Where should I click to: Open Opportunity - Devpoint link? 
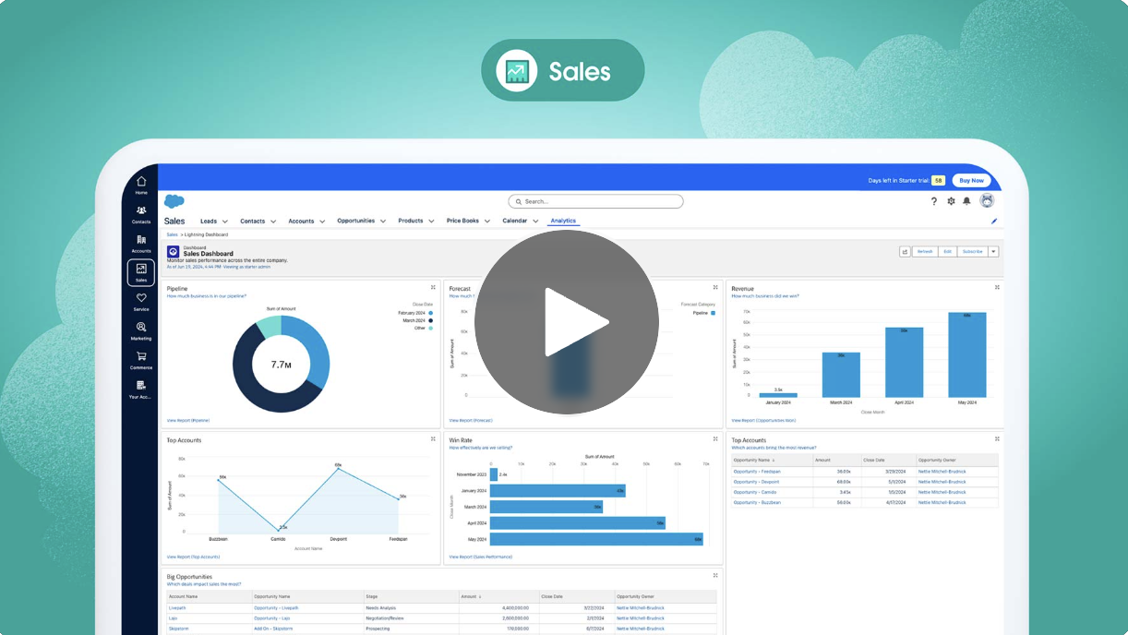(x=756, y=482)
